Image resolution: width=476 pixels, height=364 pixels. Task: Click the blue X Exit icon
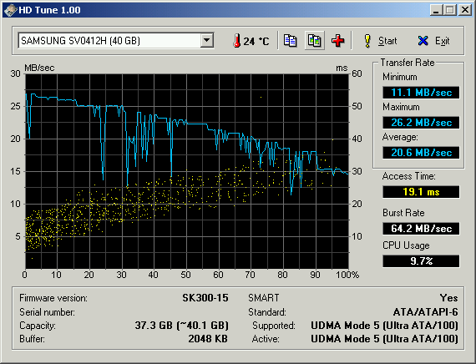[x=423, y=41]
